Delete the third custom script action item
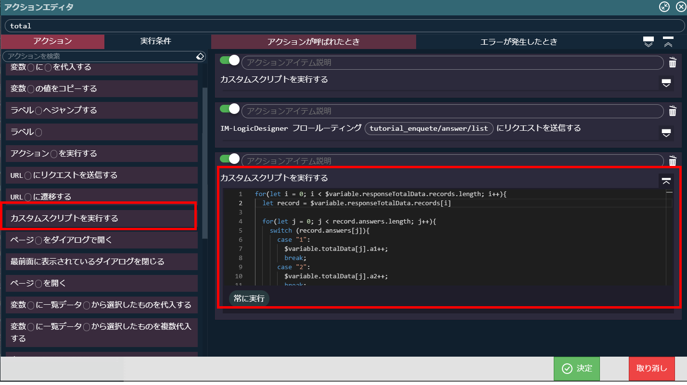The height and width of the screenshot is (385, 687). 673,161
